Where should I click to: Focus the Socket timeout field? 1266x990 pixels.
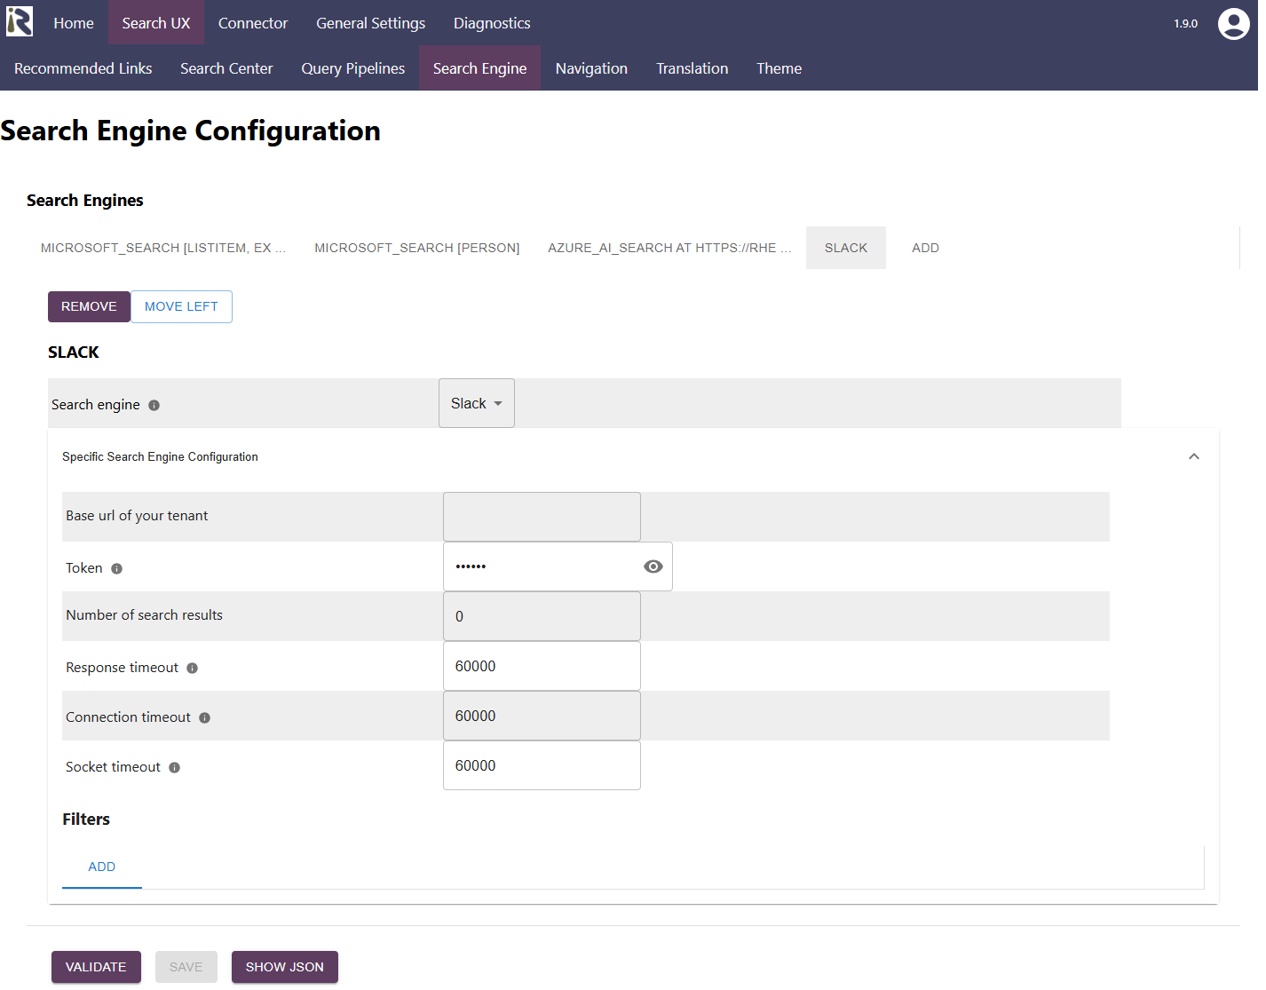(542, 765)
